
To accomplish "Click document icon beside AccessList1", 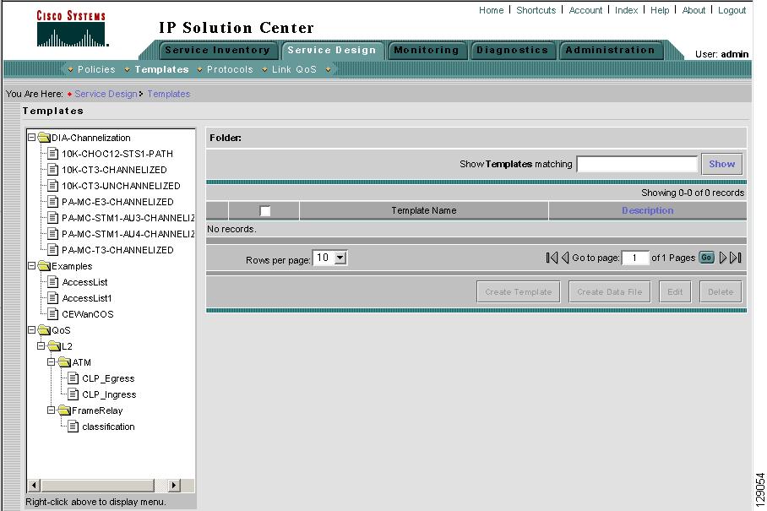I will tap(53, 298).
